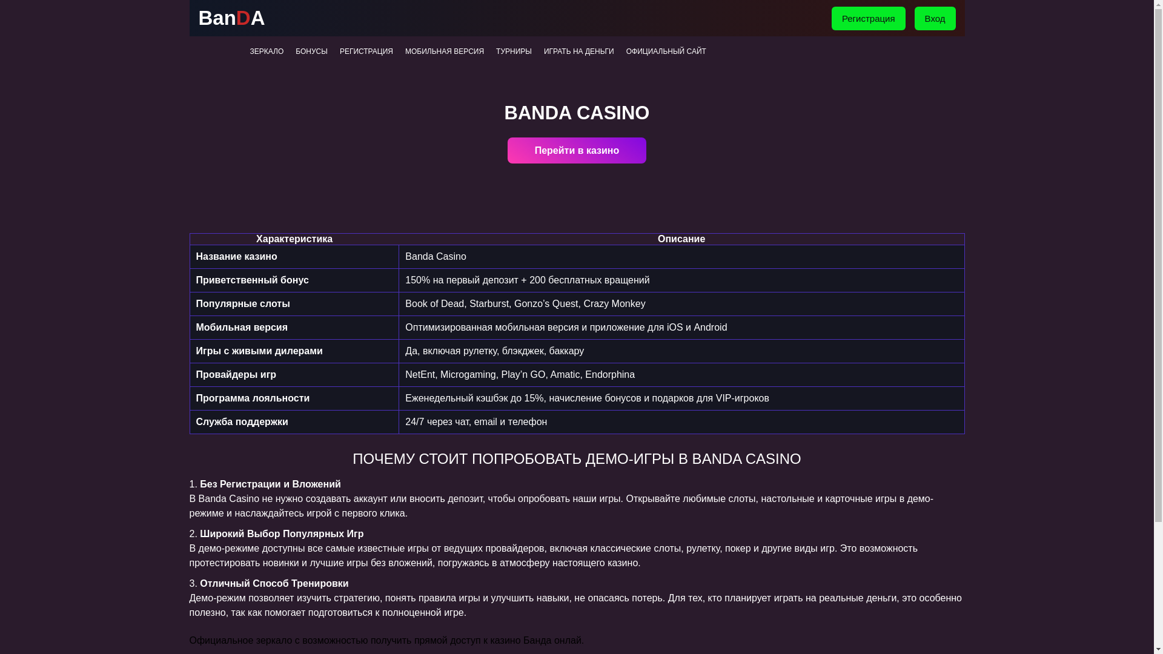Click the BANDA CASINO page heading
The width and height of the screenshot is (1163, 654).
coord(577,113)
